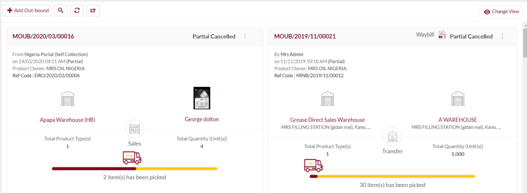Click the Add Out-bound button
Viewport: 527px width, 193px height.
click(x=27, y=10)
